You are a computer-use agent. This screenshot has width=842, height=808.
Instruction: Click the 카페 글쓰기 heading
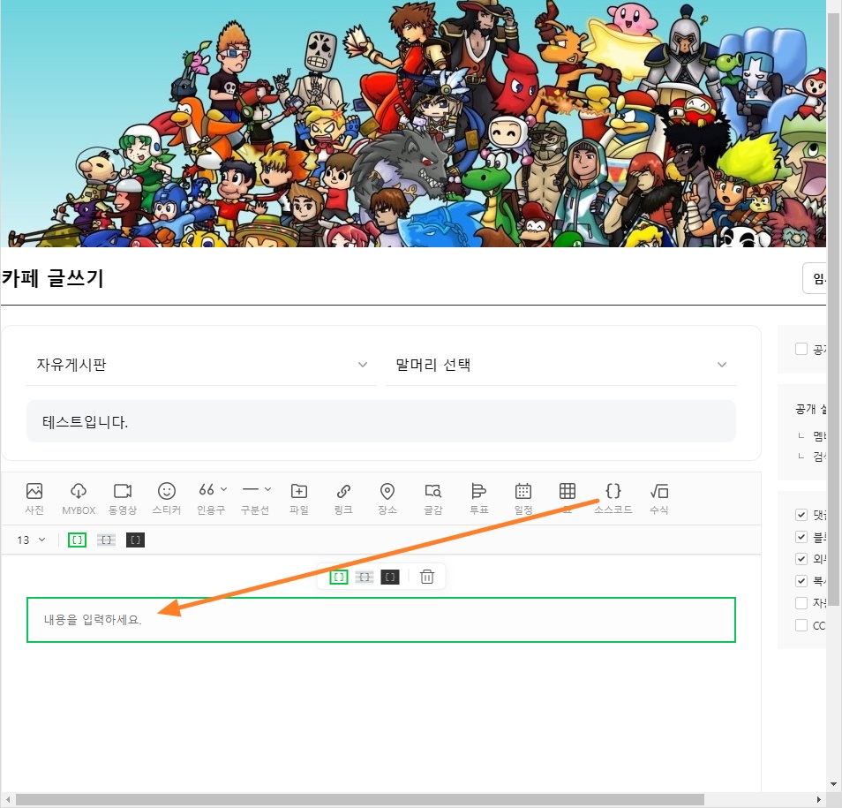point(53,278)
